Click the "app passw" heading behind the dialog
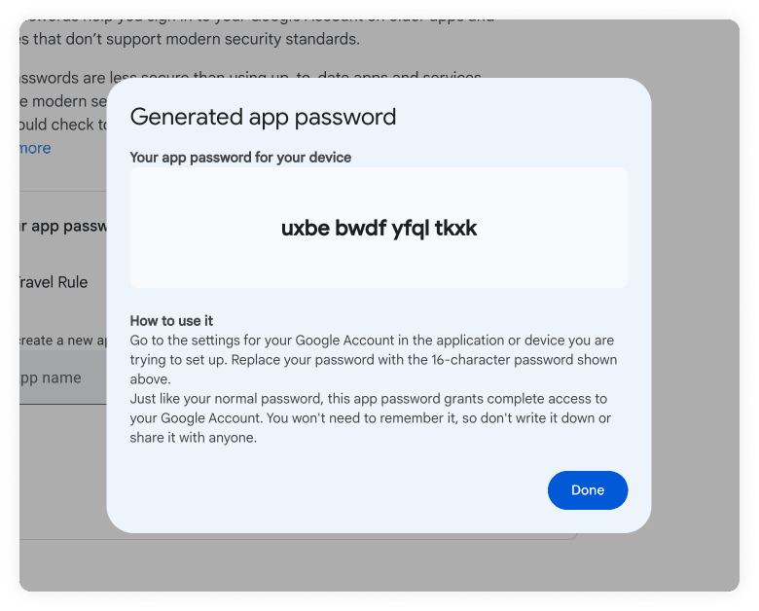 tap(60, 226)
